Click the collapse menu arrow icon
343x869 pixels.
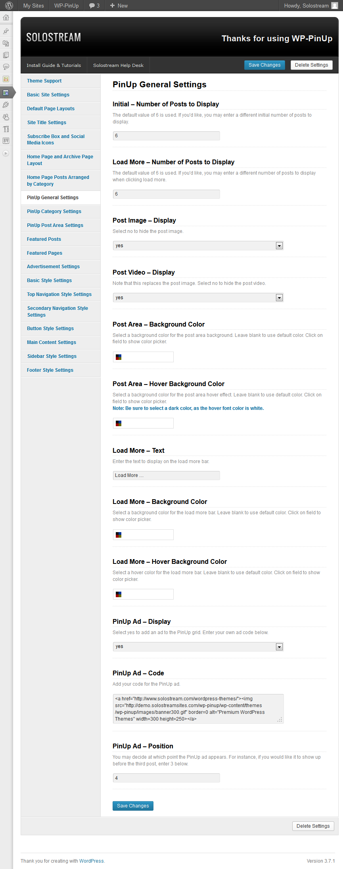click(x=6, y=153)
